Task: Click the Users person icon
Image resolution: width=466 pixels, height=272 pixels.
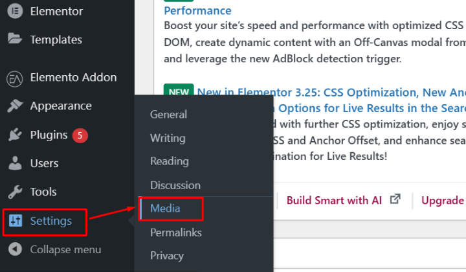Action: (15, 164)
